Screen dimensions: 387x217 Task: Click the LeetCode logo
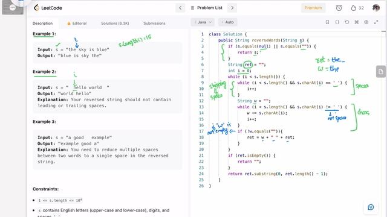pyautogui.click(x=48, y=8)
